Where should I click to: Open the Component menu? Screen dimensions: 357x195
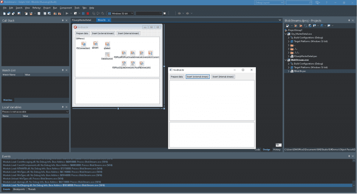[x=66, y=8]
